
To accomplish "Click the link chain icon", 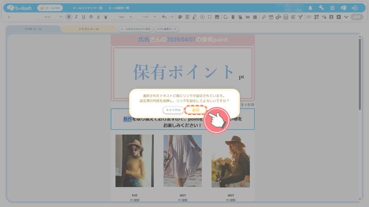I will 264,17.
